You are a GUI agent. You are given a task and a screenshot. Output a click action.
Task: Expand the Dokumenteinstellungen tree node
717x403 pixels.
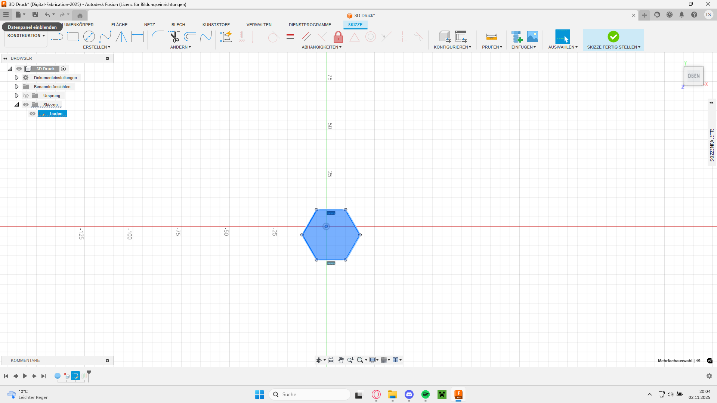[x=16, y=78]
